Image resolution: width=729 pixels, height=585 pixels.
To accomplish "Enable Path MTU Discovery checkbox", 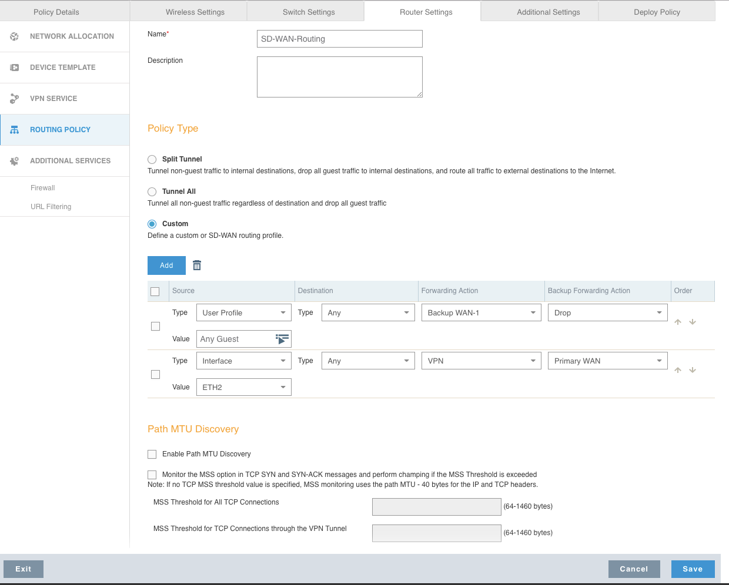I will click(152, 454).
